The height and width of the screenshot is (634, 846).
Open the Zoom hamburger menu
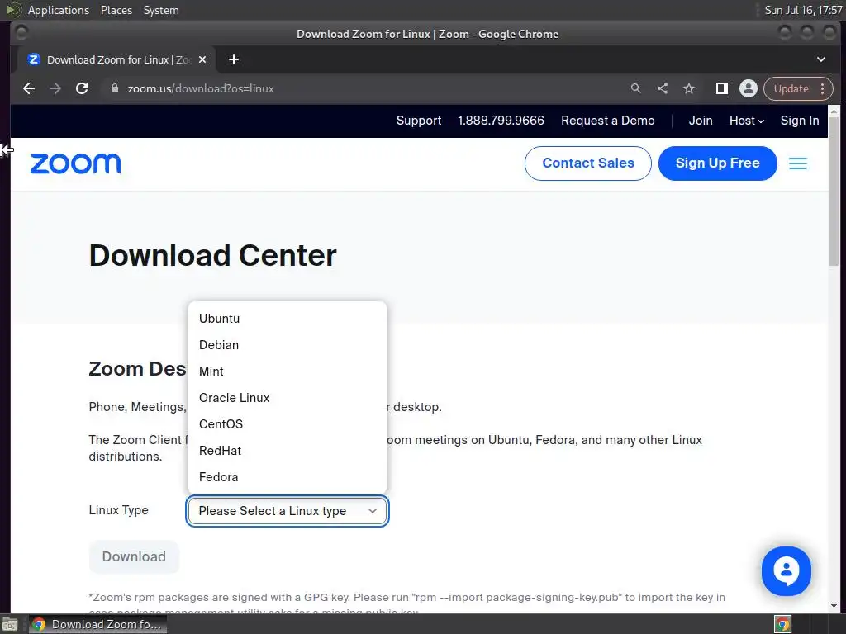pyautogui.click(x=798, y=163)
